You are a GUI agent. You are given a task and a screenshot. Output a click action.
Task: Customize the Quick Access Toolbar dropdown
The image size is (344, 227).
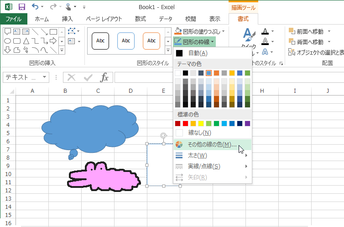pyautogui.click(x=84, y=7)
